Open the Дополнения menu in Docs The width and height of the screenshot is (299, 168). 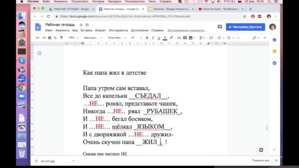[x=140, y=30]
